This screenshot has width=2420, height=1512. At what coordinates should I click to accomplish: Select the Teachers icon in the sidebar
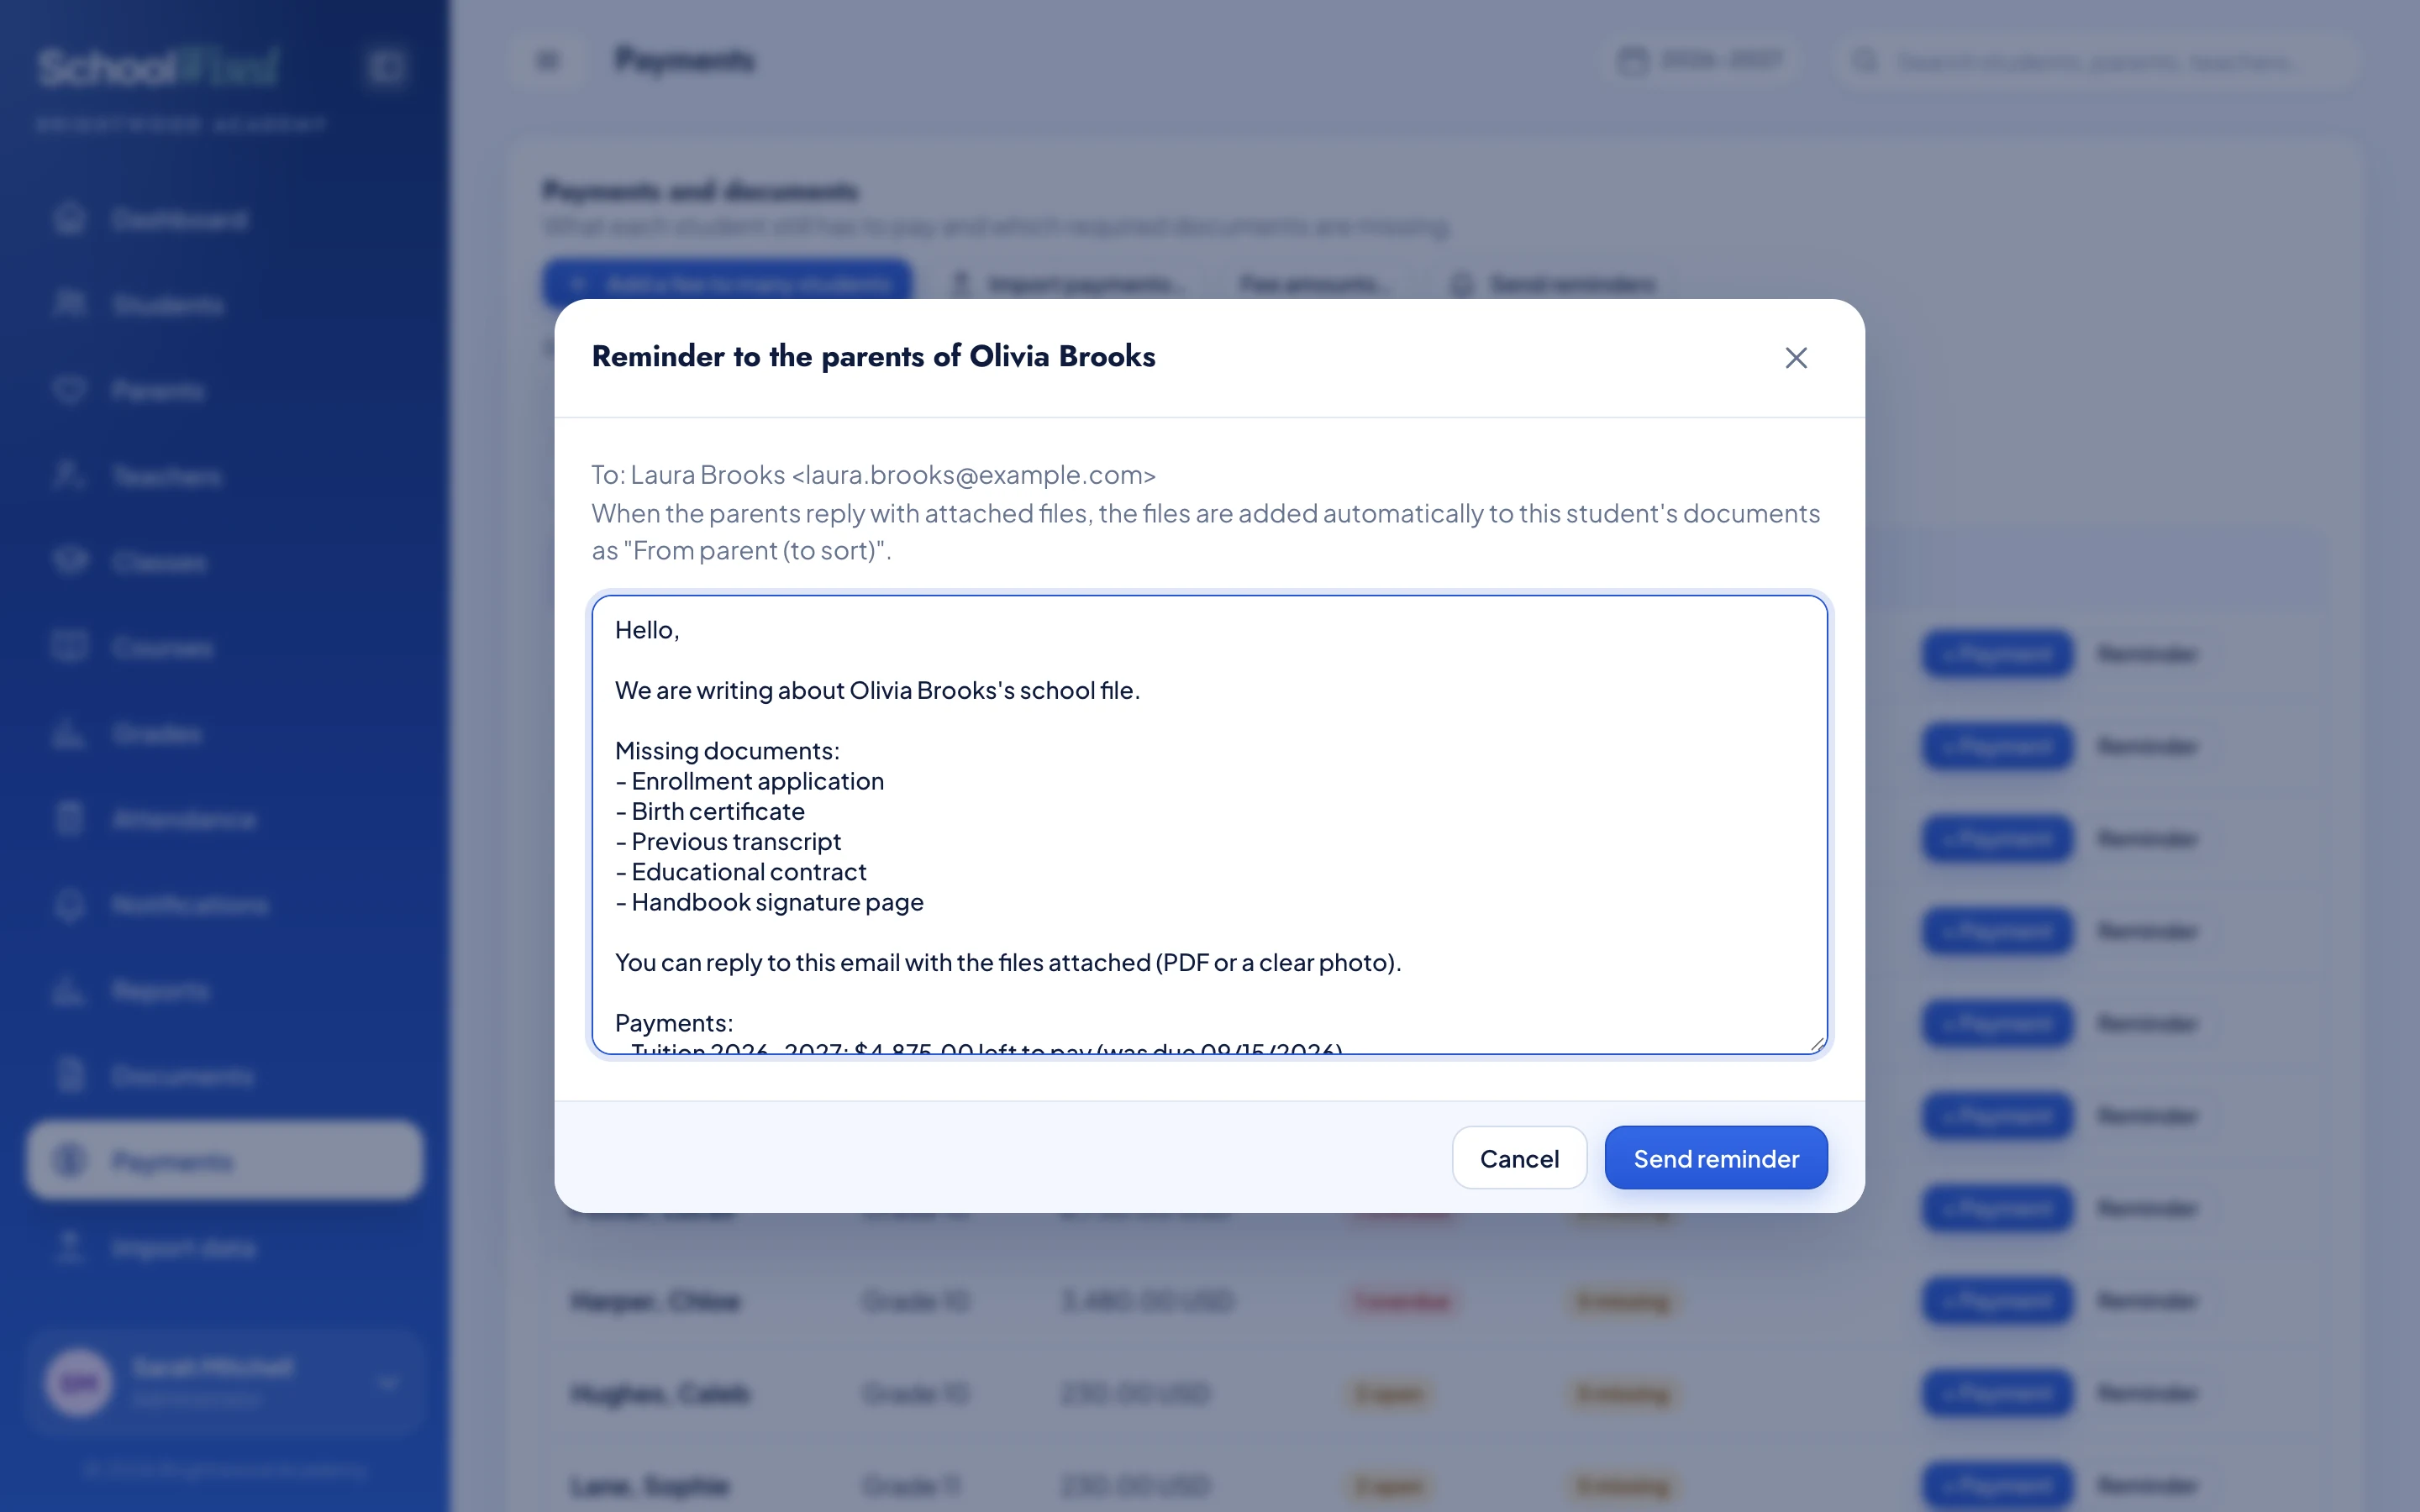tap(70, 476)
